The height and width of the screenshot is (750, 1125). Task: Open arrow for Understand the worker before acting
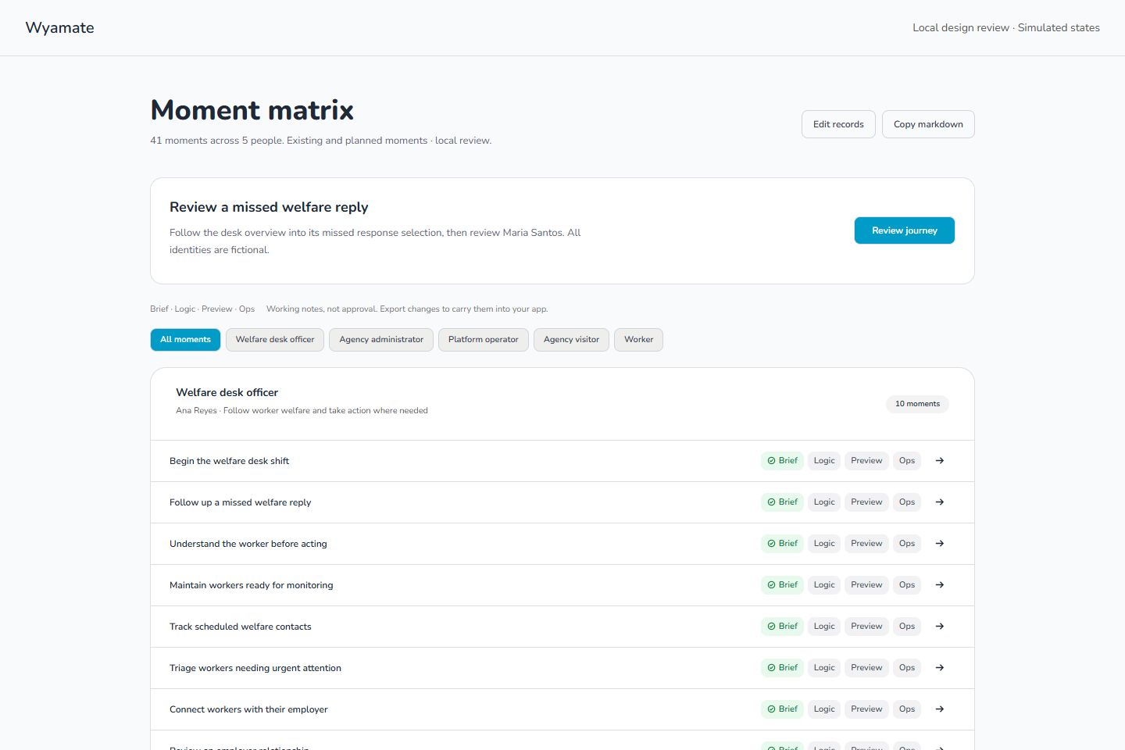pos(940,544)
